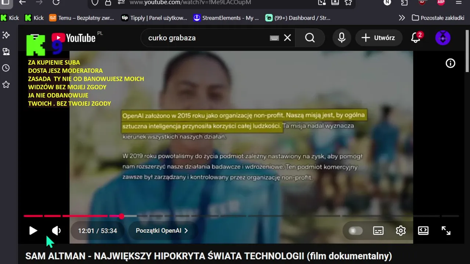Screen dimensions: 470x264
Task: Open the Kick bookmark beside Temu
Action: [34, 18]
